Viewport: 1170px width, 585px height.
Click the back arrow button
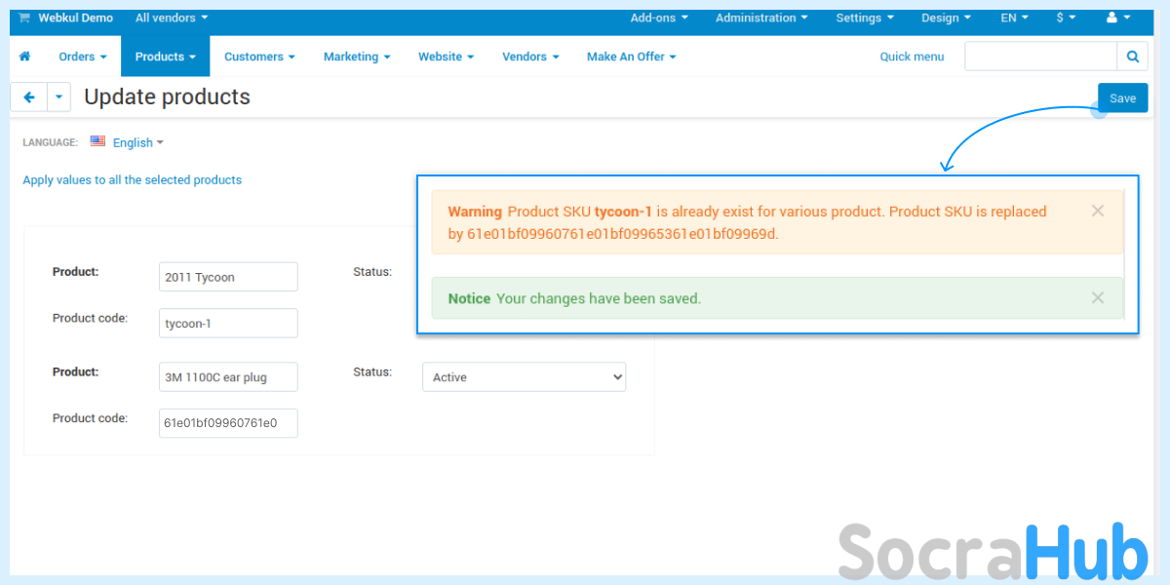click(x=29, y=97)
